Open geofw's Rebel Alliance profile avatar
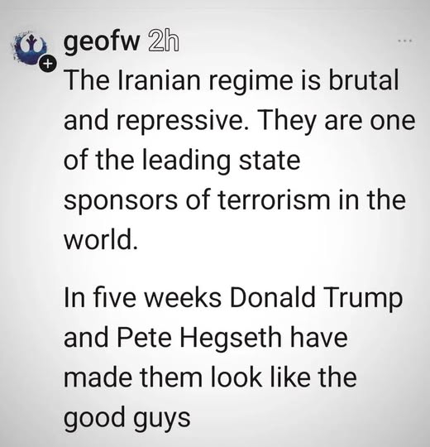The width and height of the screenshot is (430, 447). (29, 46)
